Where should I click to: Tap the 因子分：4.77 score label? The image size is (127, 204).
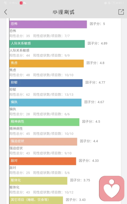click(x=95, y=83)
